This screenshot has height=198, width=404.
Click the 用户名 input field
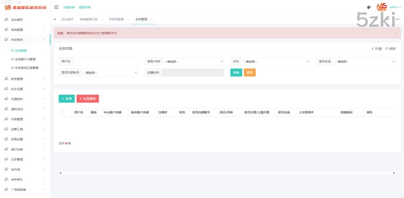(x=105, y=62)
